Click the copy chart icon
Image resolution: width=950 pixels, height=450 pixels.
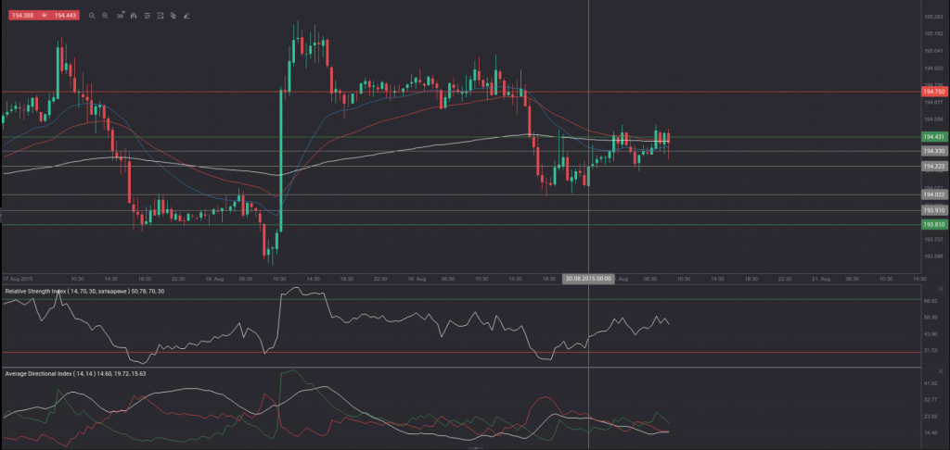tap(173, 16)
